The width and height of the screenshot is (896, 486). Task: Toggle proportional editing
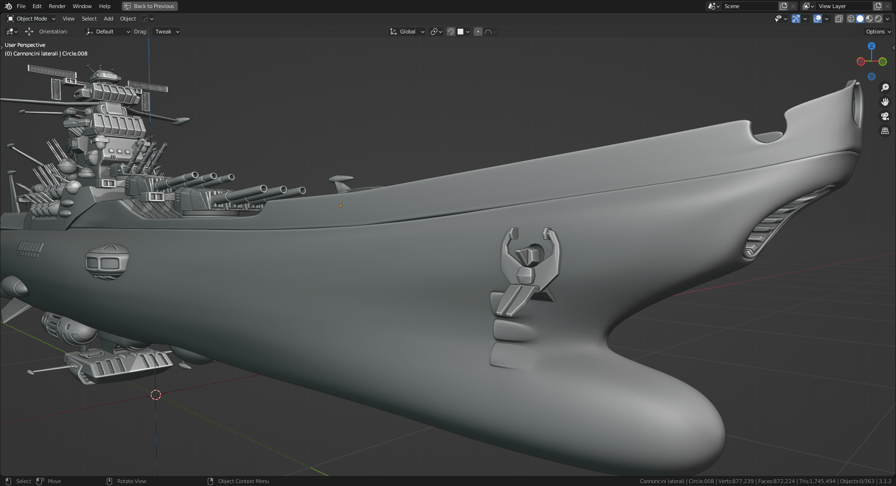(x=478, y=32)
